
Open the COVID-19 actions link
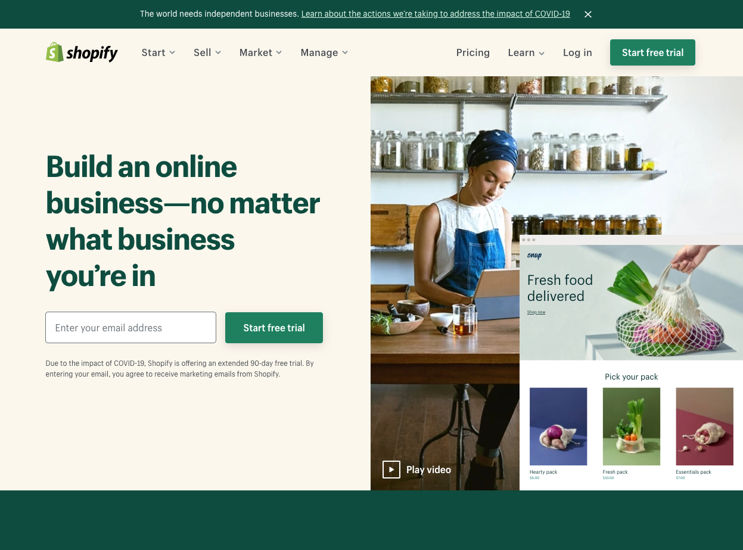click(x=436, y=14)
